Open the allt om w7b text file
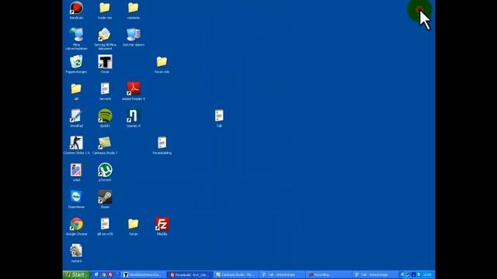This screenshot has width=497, height=279. point(105,224)
